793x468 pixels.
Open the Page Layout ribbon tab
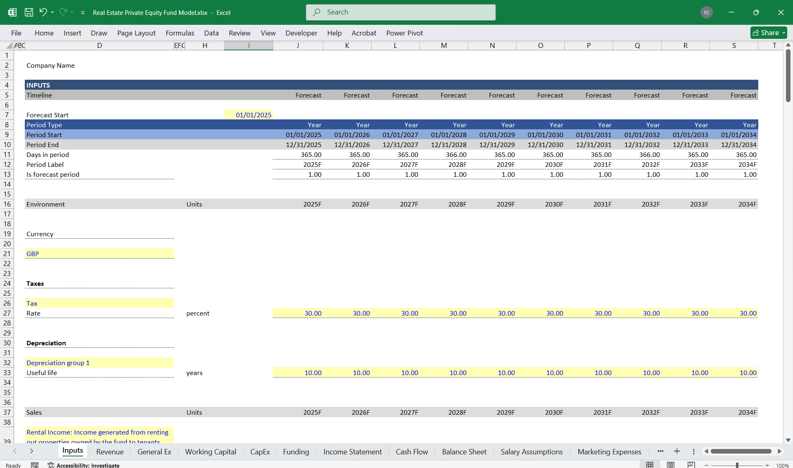point(136,33)
